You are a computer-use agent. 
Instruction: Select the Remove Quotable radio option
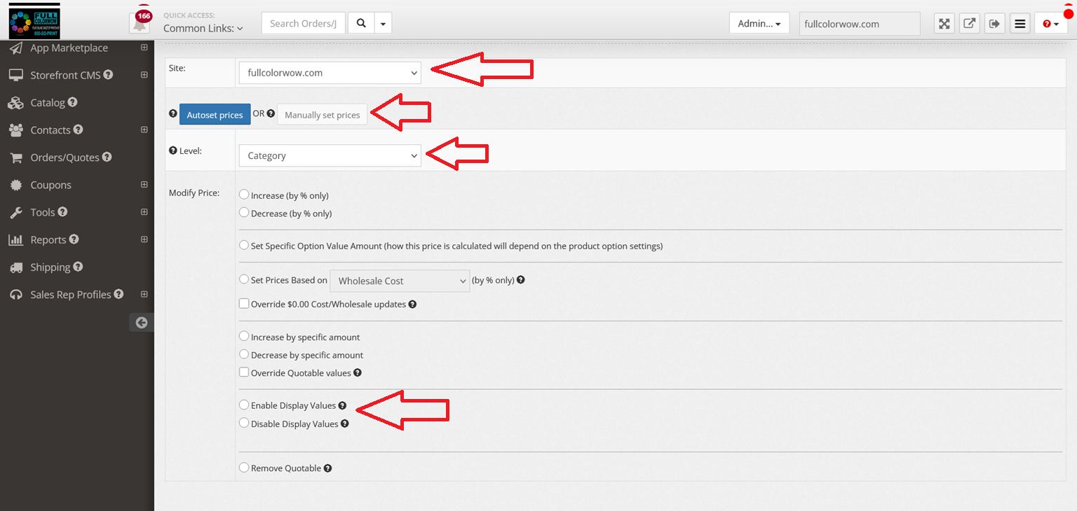pos(244,468)
